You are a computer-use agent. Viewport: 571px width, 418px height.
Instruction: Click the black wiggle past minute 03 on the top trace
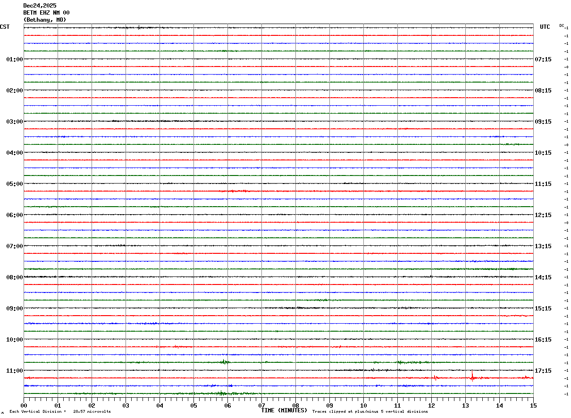coord(139,27)
